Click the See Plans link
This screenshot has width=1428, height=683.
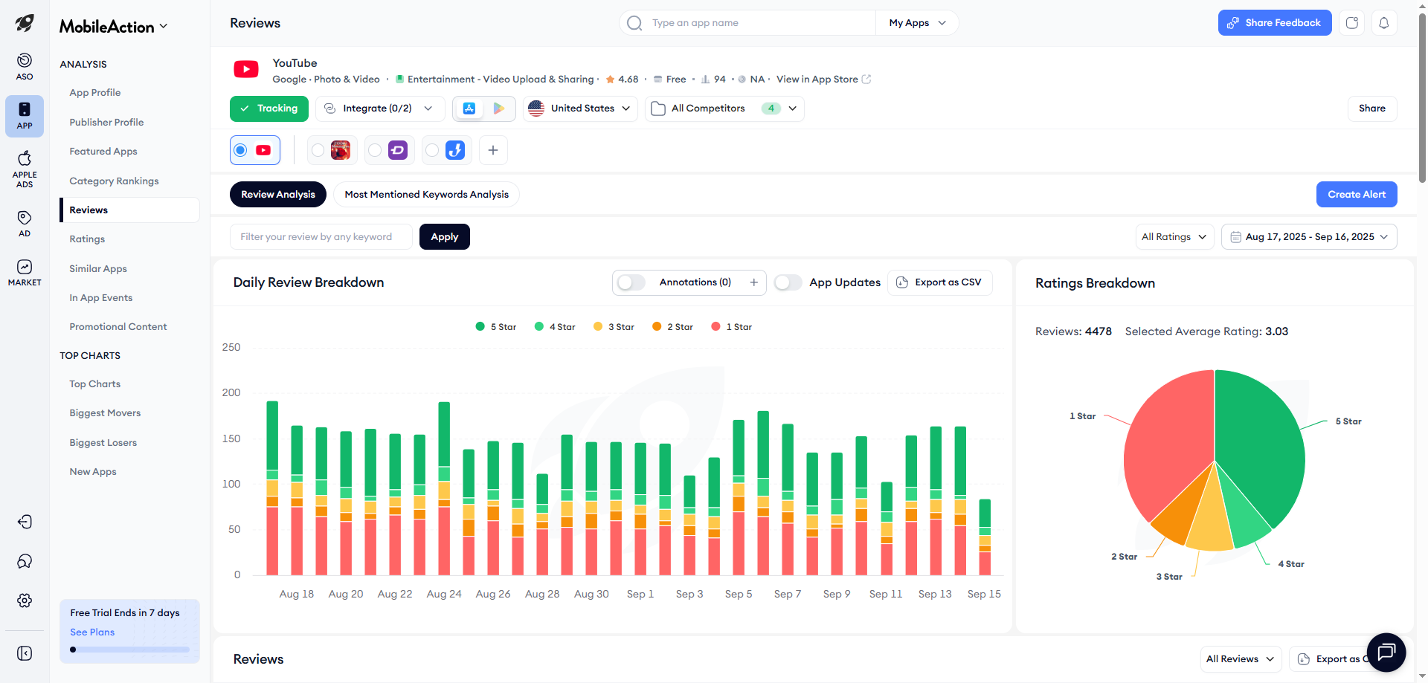tap(92, 632)
